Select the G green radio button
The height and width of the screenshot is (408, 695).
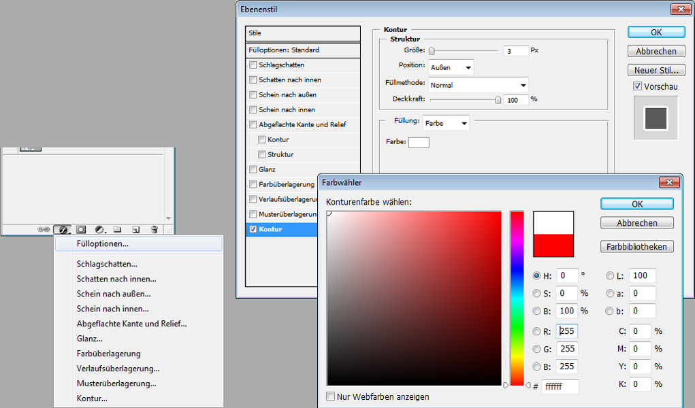(536, 349)
